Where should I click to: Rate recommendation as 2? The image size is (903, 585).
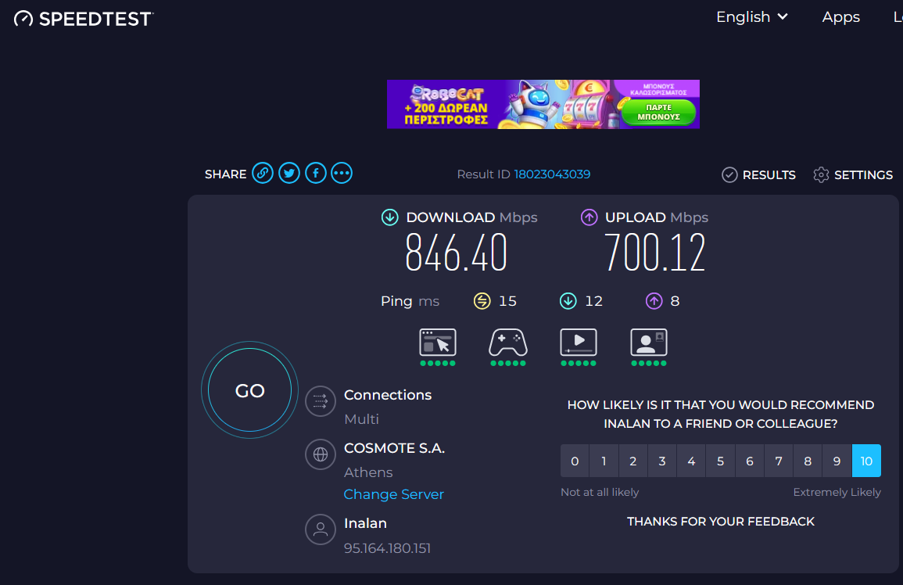coord(633,461)
